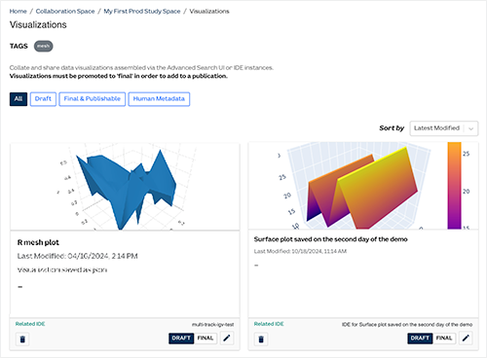Edit the Surface plot with pencil icon

pos(466,339)
